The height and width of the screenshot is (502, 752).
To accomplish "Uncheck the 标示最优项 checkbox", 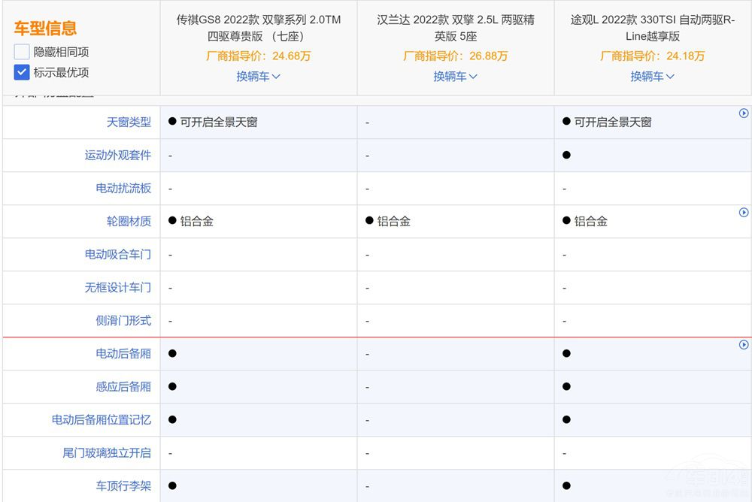I will click(22, 73).
